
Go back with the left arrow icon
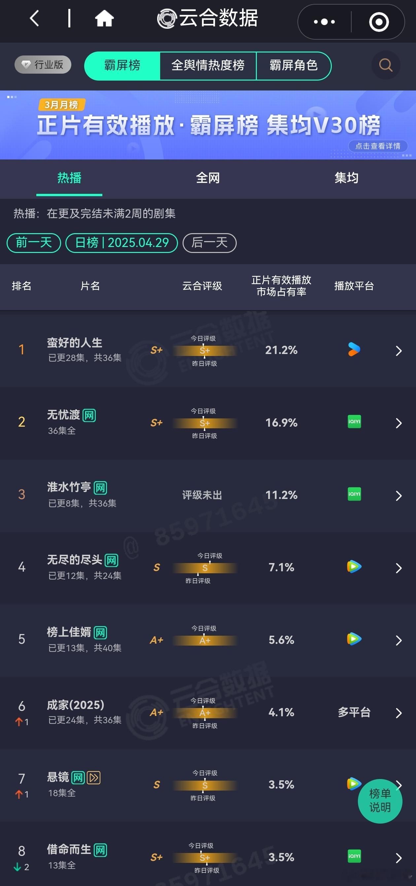(34, 18)
